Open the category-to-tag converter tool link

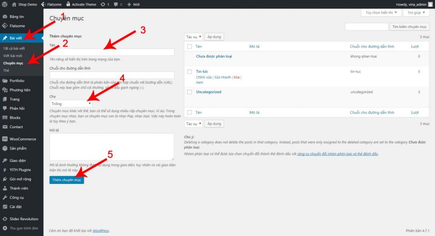click(337, 154)
